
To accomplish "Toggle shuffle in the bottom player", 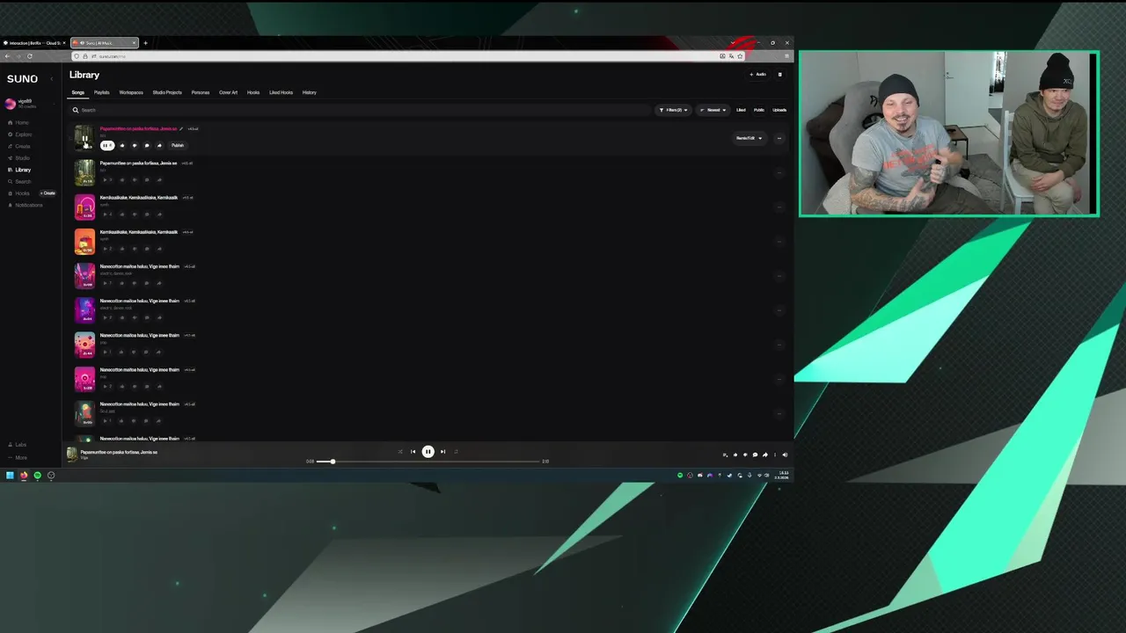I will click(400, 452).
